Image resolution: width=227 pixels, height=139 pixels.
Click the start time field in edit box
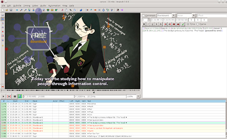click(157, 20)
